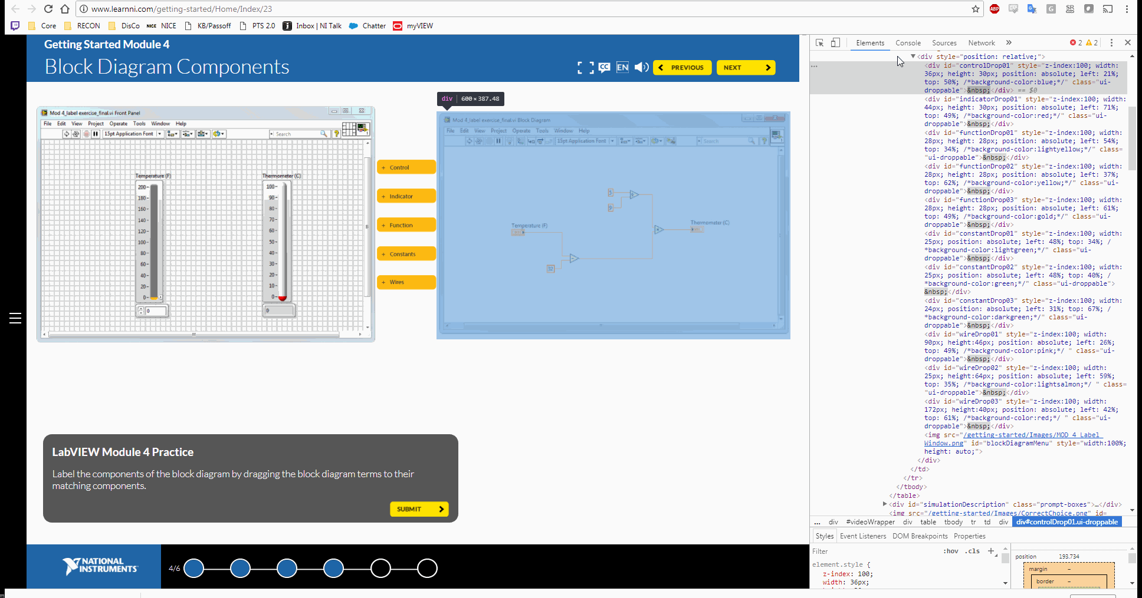Toggle the DevTools device toolbar

(835, 43)
